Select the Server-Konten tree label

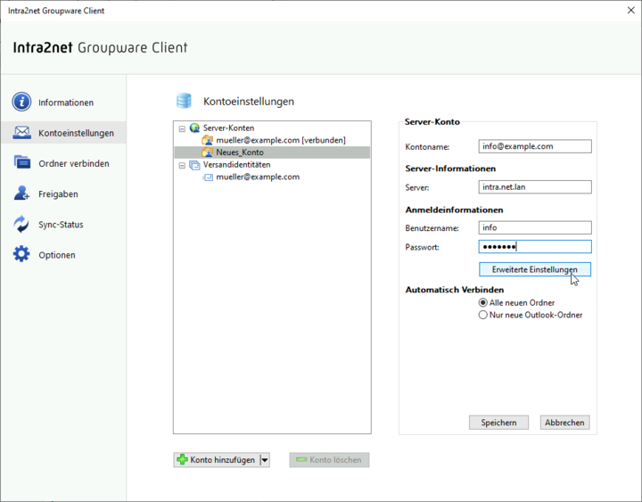(228, 128)
